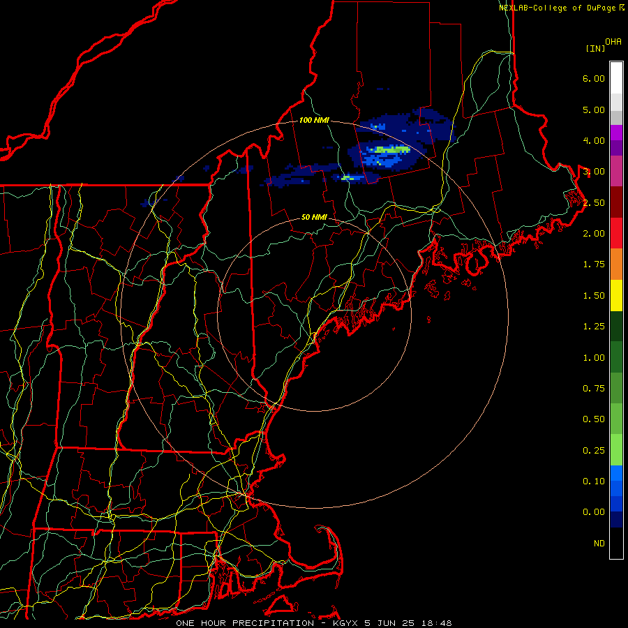Screen dimensions: 628x628
Task: Click the OHA product code label
Action: pyautogui.click(x=613, y=42)
